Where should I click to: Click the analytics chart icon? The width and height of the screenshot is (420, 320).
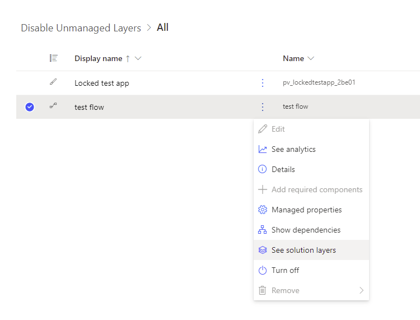[263, 149]
